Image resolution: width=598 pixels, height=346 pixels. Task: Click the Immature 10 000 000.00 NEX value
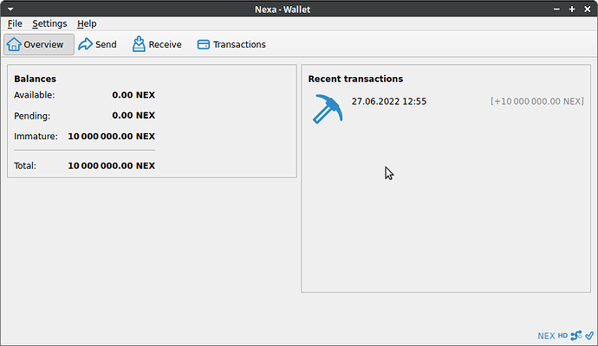coord(111,137)
